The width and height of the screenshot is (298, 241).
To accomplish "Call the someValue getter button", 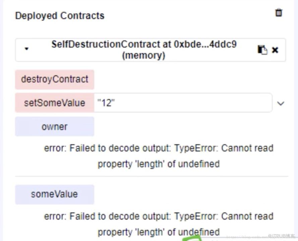I will (55, 194).
